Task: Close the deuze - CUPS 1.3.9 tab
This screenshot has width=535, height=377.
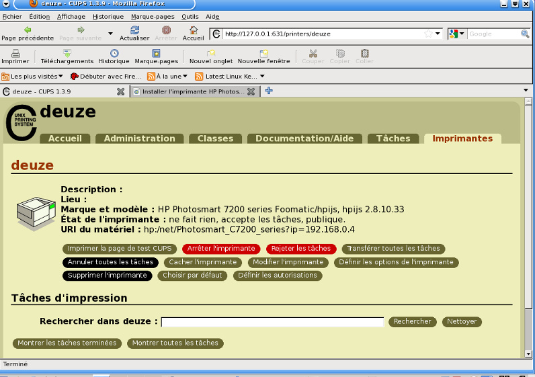Action: coord(120,91)
